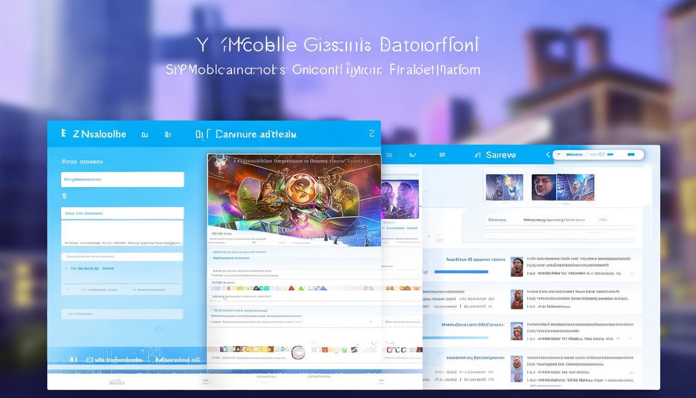Open the face portrait thumbnail in right window
The image size is (696, 398).
544,187
